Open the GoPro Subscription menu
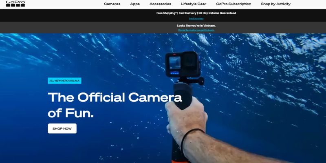Image resolution: width=326 pixels, height=163 pixels. [x=233, y=4]
